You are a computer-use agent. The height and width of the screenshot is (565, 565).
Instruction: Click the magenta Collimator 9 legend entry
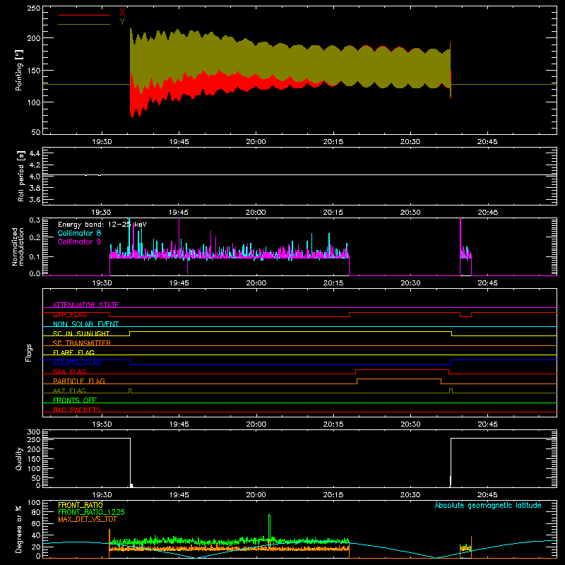coord(79,242)
